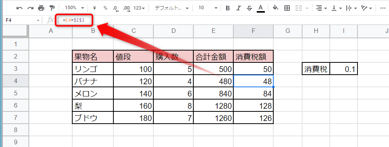Click the cell with value 1260
Viewport: 389px width, 147px height.
(x=213, y=118)
